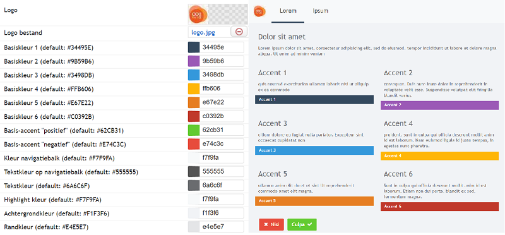Switch to the Lorem tab

(288, 11)
